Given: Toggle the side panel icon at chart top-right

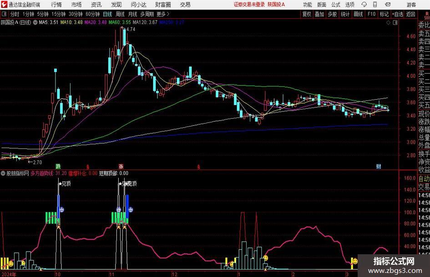Looking at the screenshot, I should 395,23.
